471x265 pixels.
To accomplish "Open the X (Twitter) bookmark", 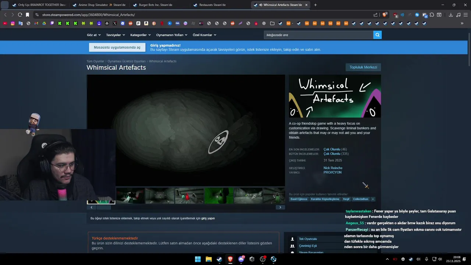I will [x=115, y=23].
